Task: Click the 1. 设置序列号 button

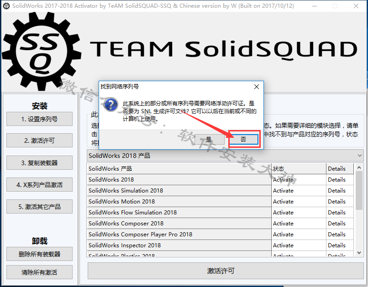Action: [39, 119]
